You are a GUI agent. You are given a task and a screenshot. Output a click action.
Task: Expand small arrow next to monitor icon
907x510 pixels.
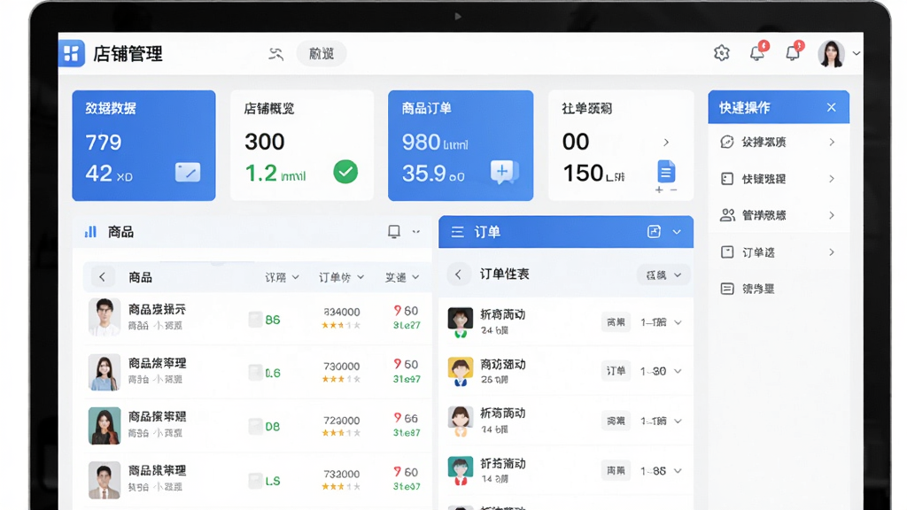416,232
